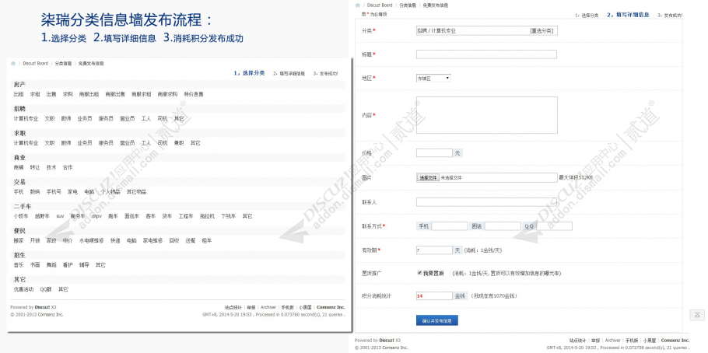This screenshot has height=353, width=708.
Task: Click the 选择文件 upload button
Action: [x=428, y=178]
